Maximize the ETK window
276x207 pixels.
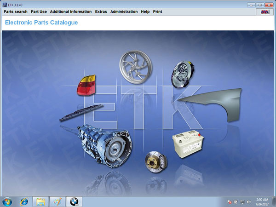pos(260,5)
